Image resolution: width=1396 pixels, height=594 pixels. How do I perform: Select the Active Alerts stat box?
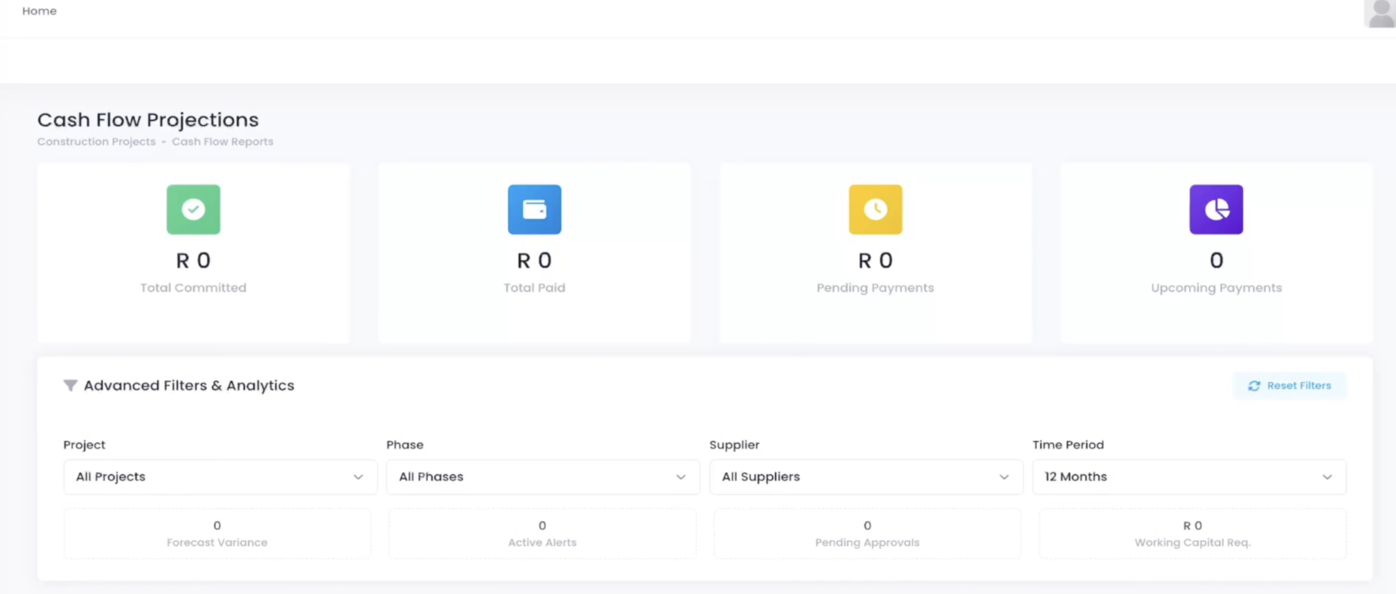coord(542,533)
